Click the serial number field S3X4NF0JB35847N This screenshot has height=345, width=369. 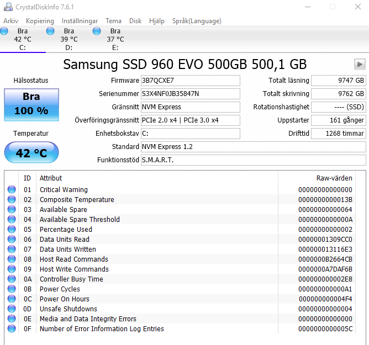191,94
